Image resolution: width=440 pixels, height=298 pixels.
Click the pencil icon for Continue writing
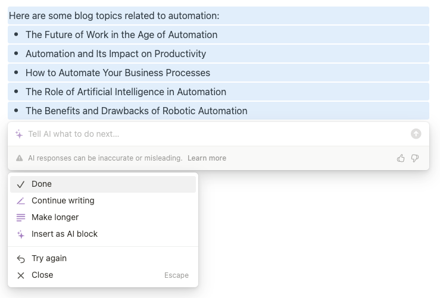point(21,201)
